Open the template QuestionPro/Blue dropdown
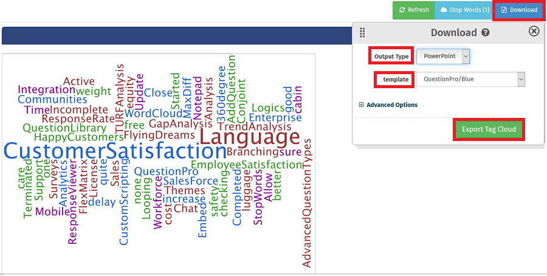The width and height of the screenshot is (547, 276). click(x=470, y=79)
